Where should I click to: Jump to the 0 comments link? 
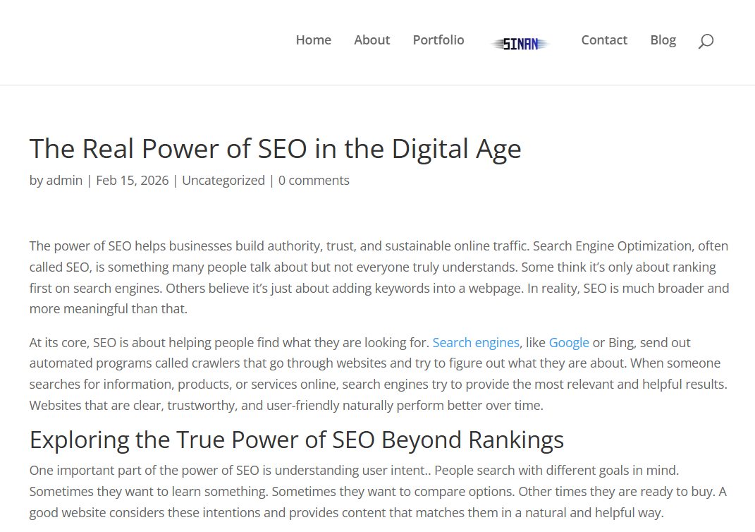click(x=314, y=181)
